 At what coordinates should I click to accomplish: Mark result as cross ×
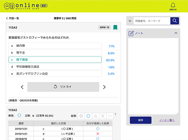(103, 116)
